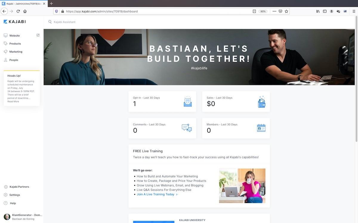Open the Sales Last 30 Days card
This screenshot has height=223, width=358.
tap(236, 102)
